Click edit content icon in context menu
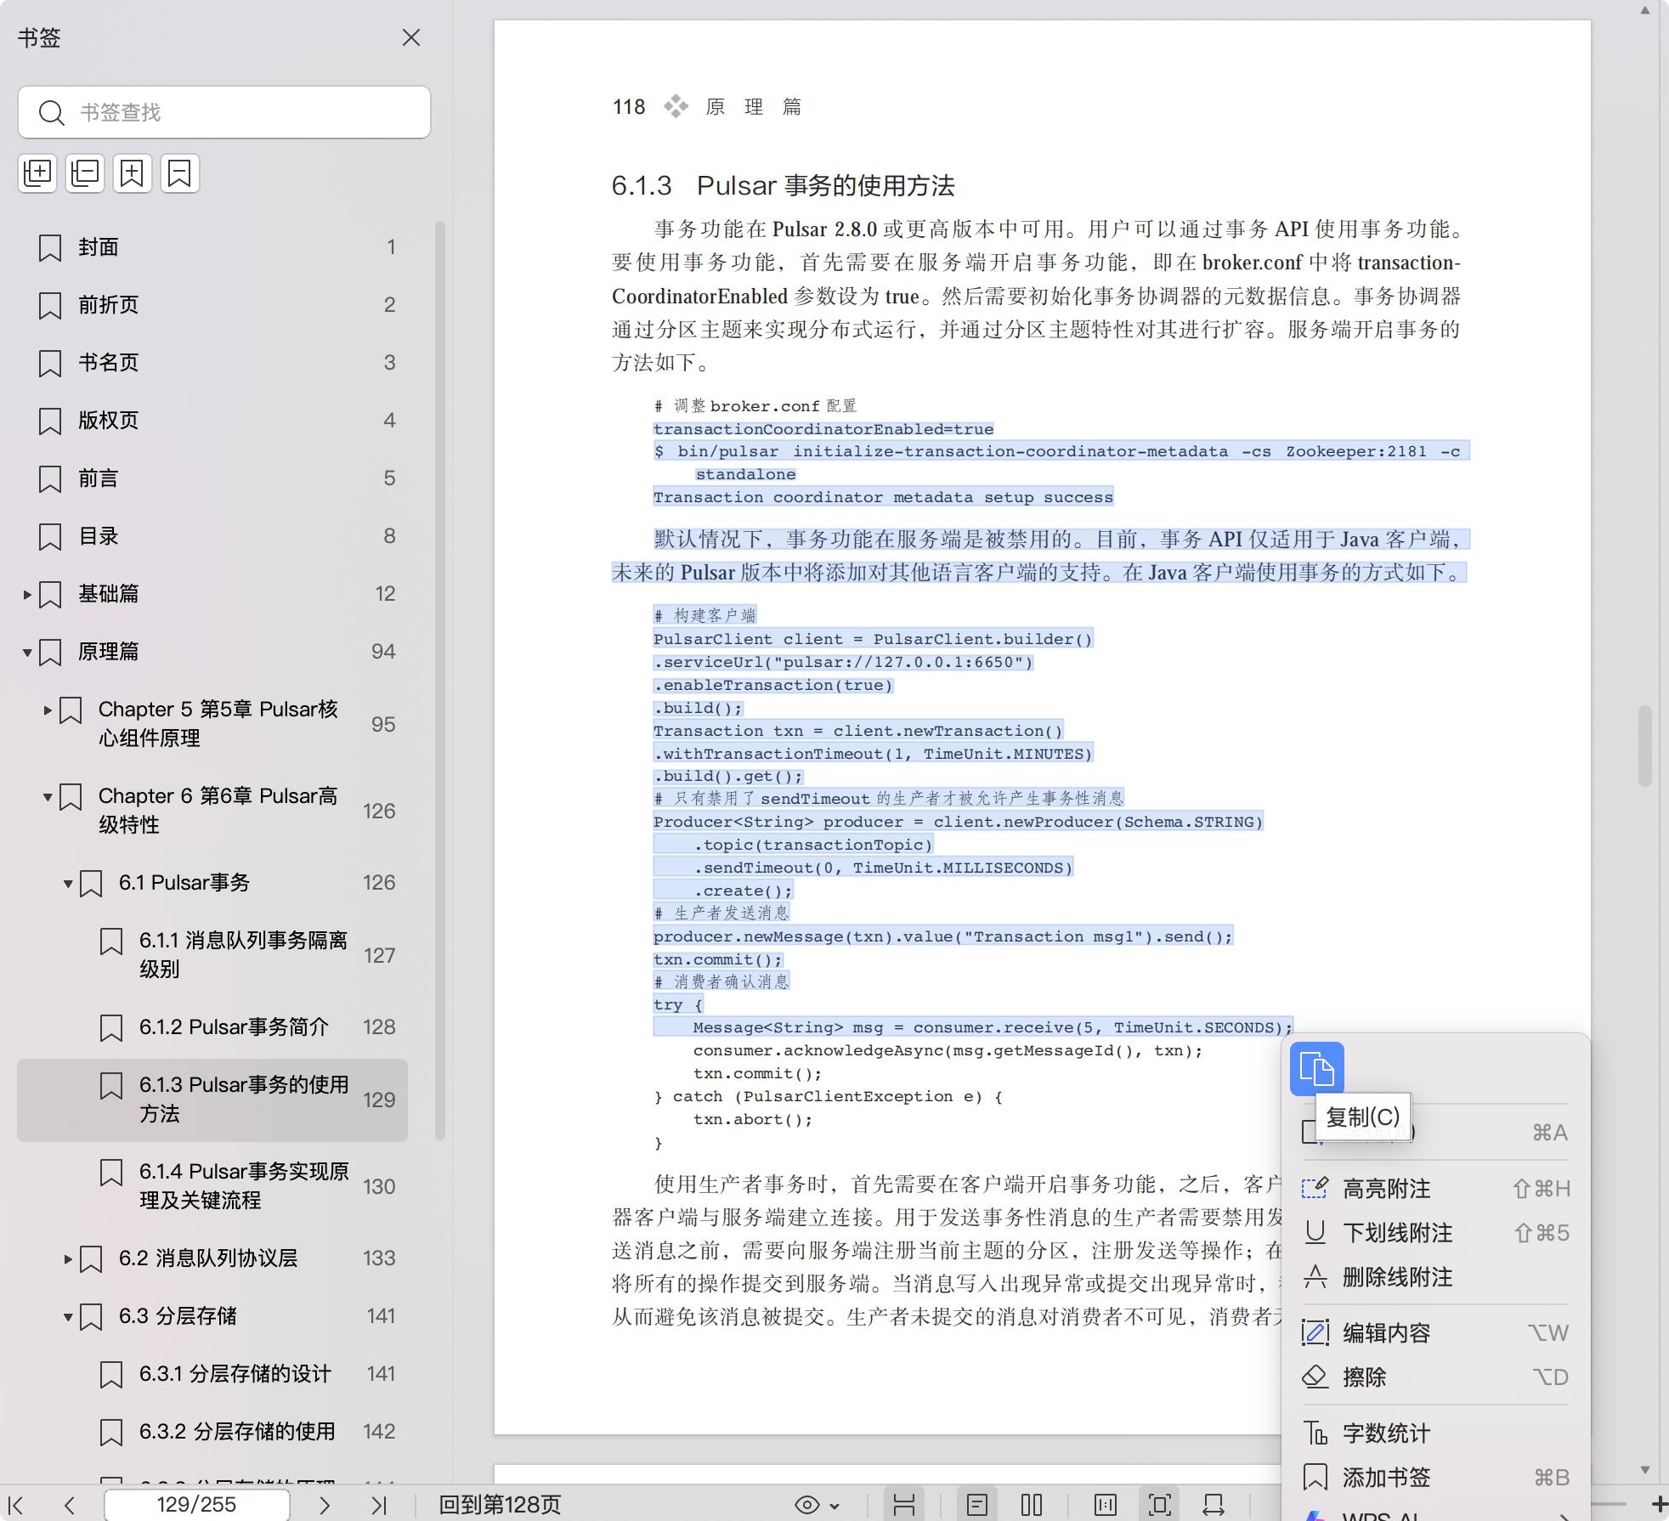 (x=1315, y=1332)
